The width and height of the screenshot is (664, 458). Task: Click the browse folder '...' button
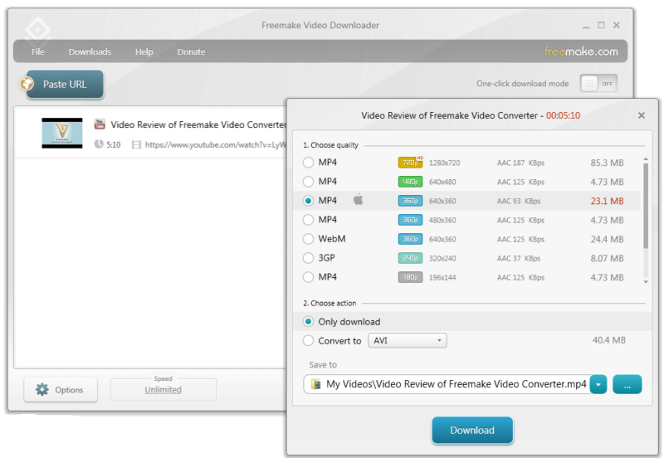627,384
